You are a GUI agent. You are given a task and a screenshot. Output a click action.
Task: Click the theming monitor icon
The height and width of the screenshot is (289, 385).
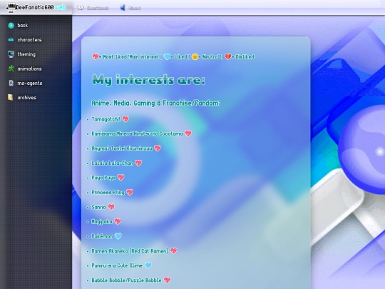(11, 54)
